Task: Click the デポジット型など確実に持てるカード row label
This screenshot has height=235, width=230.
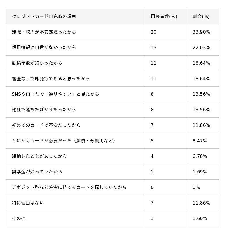Action: point(69,188)
